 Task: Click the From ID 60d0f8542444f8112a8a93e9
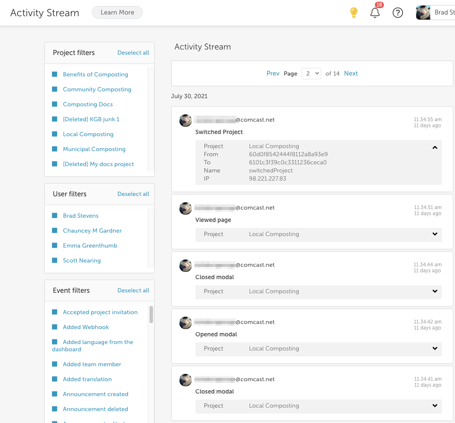click(288, 154)
